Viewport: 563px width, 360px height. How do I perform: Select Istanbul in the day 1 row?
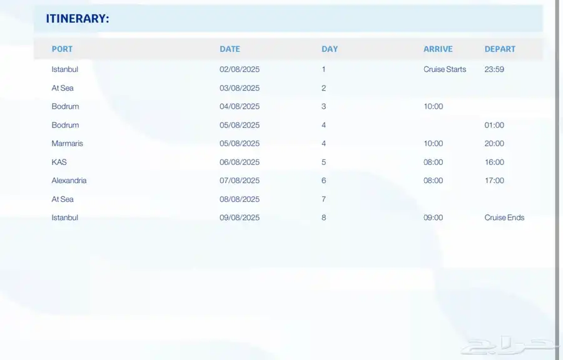tap(64, 69)
